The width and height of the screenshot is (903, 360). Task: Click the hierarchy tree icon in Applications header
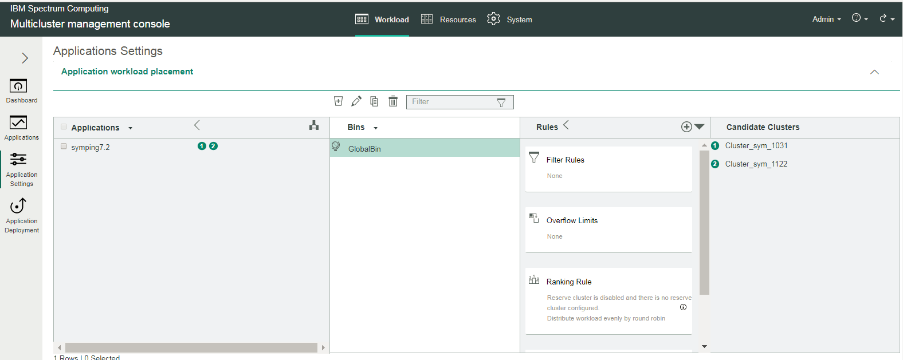[314, 125]
